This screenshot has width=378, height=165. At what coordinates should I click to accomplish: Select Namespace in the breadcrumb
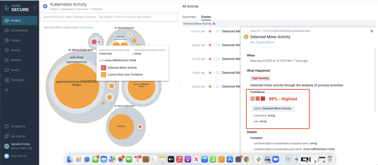click(67, 9)
